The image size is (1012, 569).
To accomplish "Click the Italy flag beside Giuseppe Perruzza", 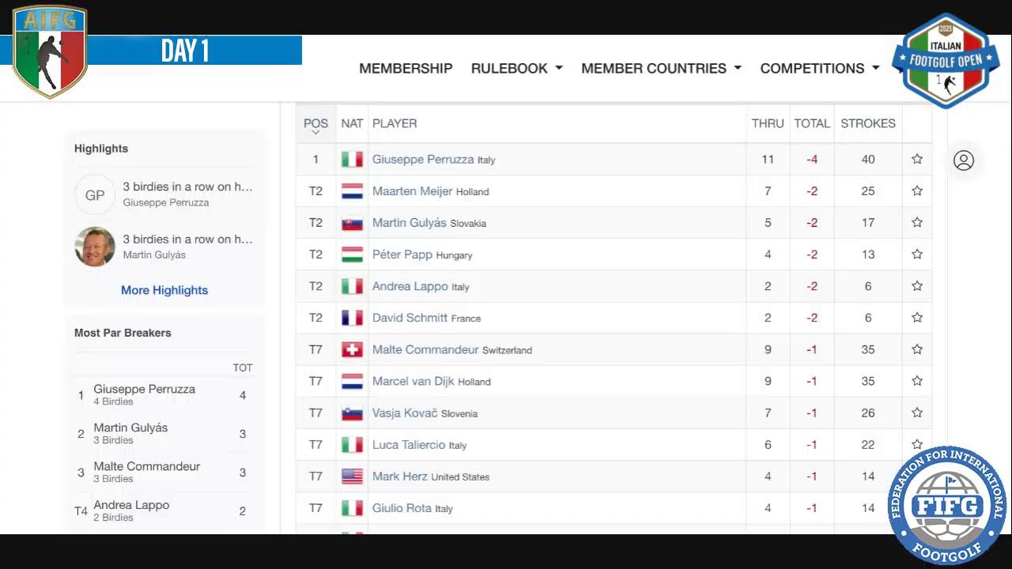I will [x=352, y=159].
